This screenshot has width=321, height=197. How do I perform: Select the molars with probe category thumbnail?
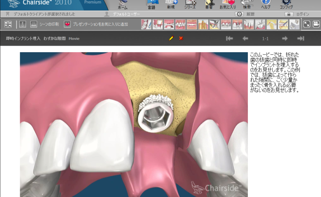pyautogui.click(x=146, y=24)
